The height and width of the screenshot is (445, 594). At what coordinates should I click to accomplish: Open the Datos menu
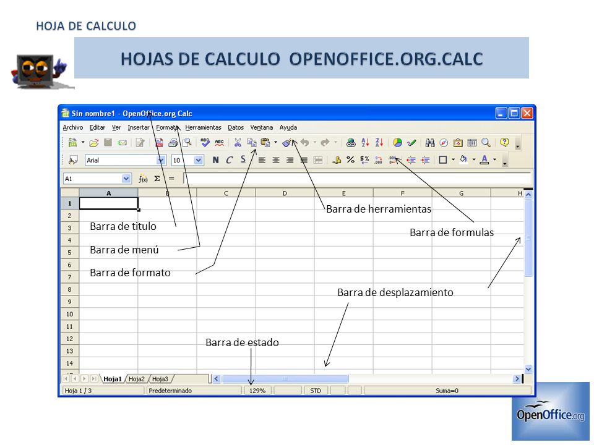(x=236, y=127)
